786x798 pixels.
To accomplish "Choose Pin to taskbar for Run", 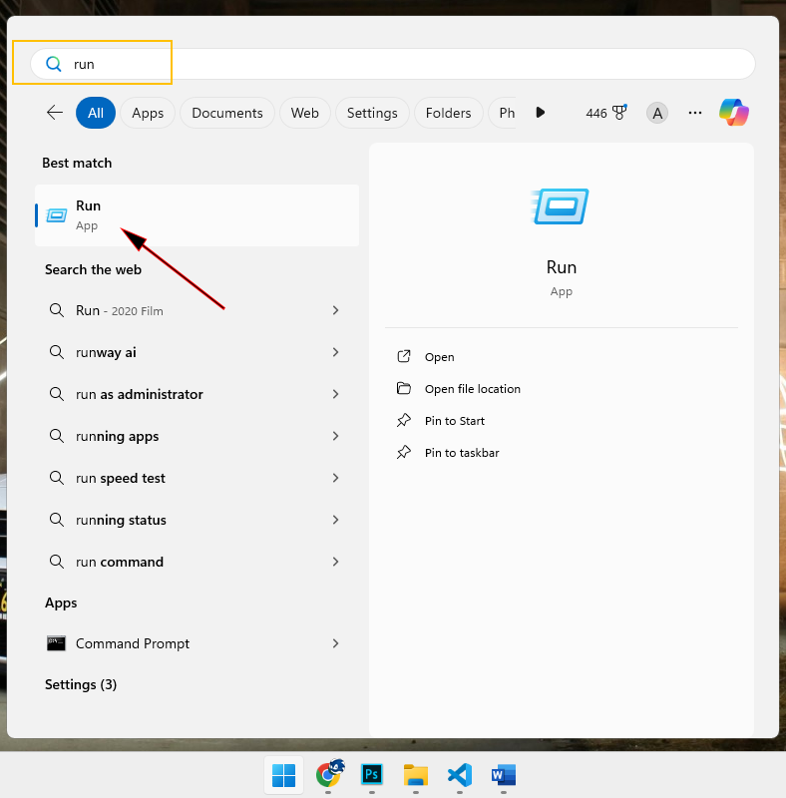I will point(461,453).
